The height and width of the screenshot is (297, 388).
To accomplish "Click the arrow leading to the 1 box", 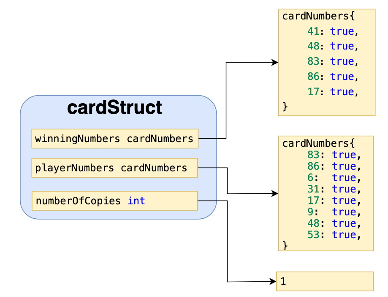I will coord(253,280).
